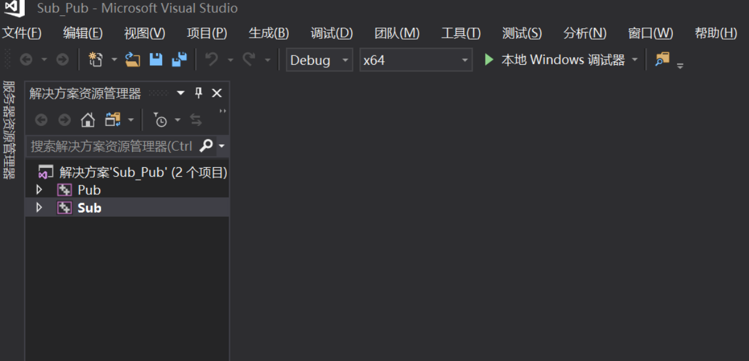749x361 pixels.
Task: Click the Solution Explorer Home icon
Action: (x=88, y=120)
